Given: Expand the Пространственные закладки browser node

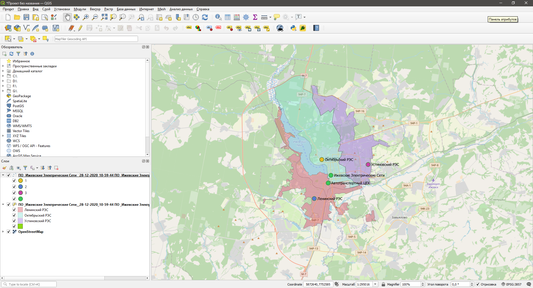Looking at the screenshot, I should (x=3, y=66).
